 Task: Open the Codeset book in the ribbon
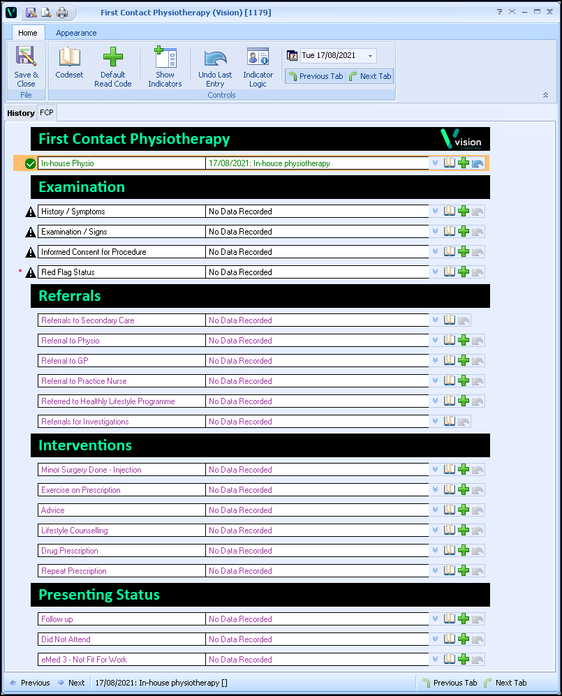point(69,67)
